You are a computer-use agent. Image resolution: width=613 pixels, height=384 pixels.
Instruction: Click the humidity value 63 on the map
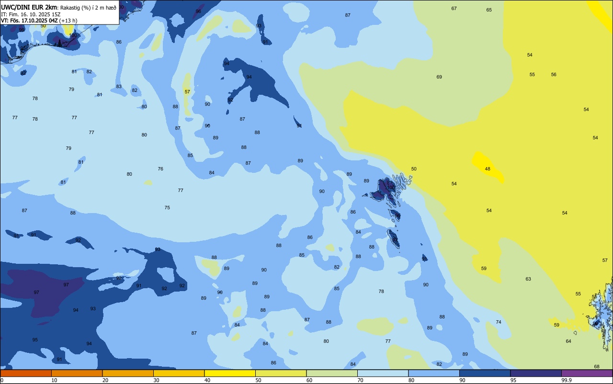pos(528,279)
